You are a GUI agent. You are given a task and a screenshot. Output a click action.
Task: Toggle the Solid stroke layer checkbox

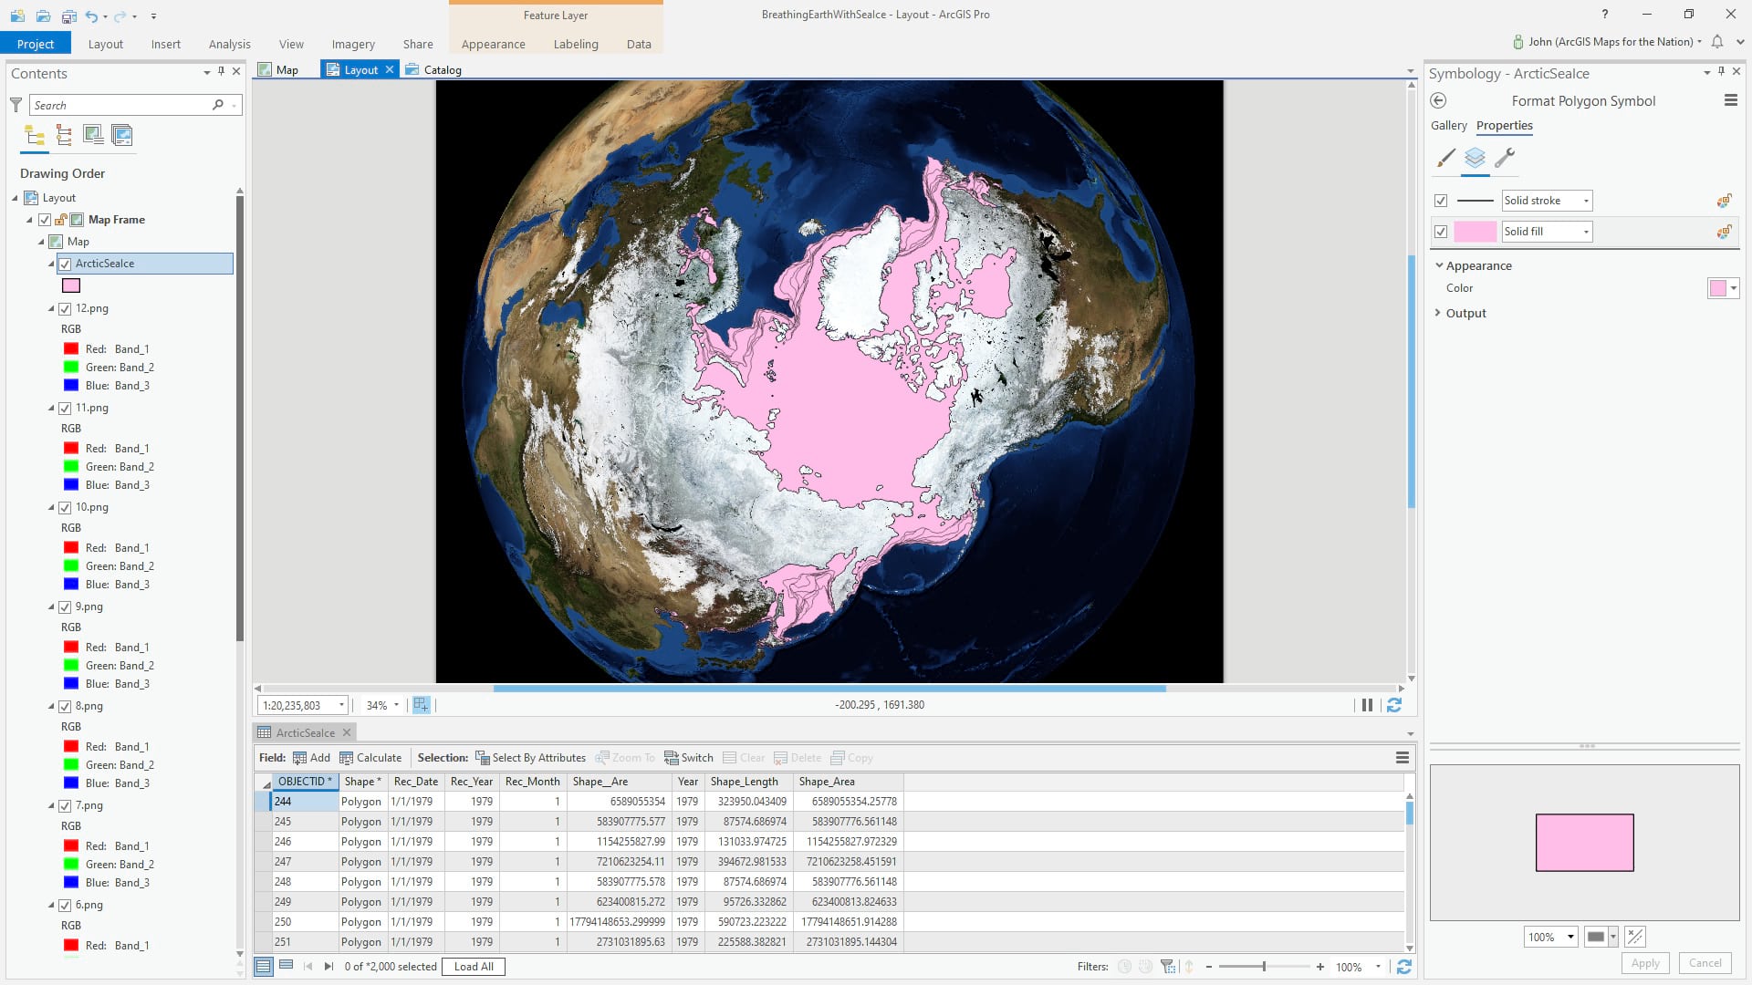(x=1441, y=201)
